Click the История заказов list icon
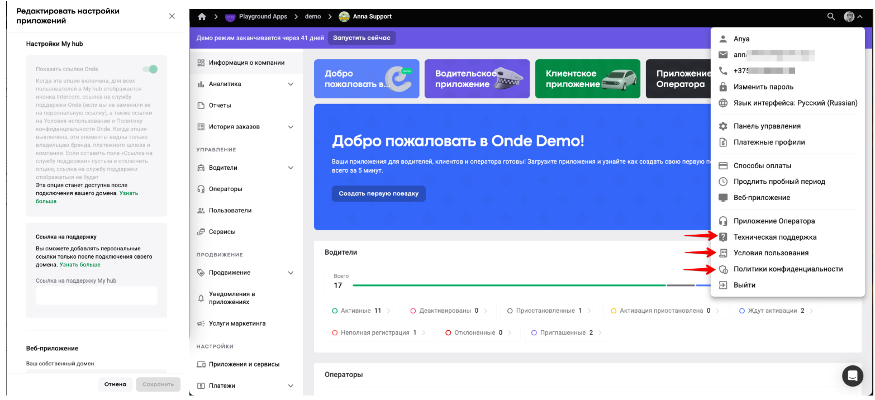The height and width of the screenshot is (400, 875). (201, 127)
